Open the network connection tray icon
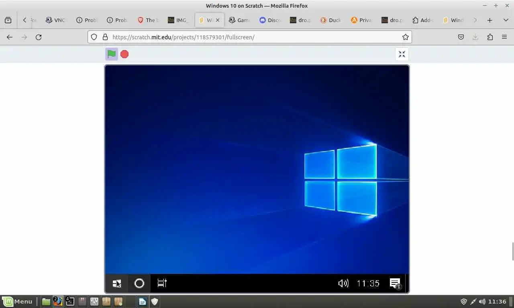 (473, 302)
